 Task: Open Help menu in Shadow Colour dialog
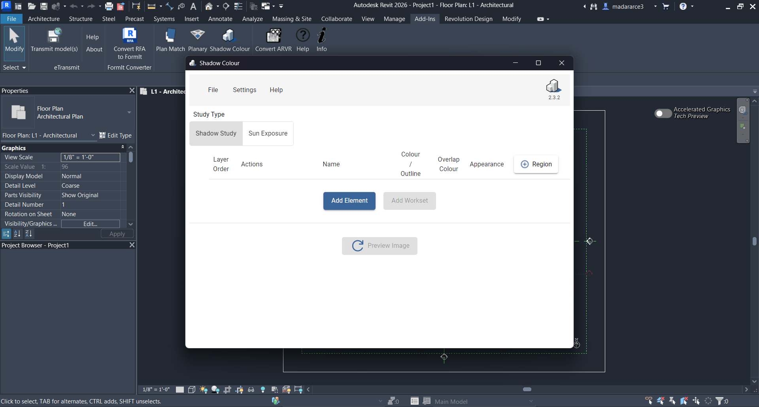point(276,90)
